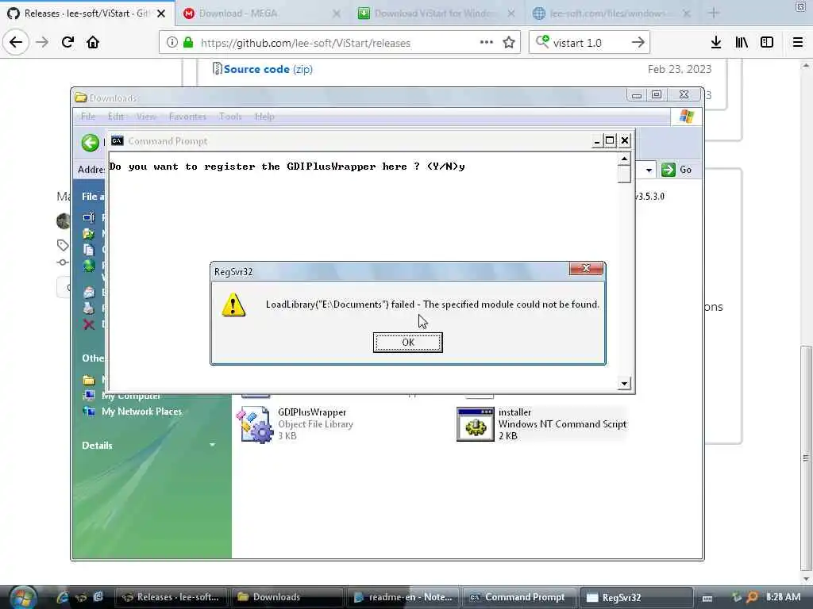Open the File menu in the Downloads window
Viewport: 813px width, 609px height.
pos(88,117)
